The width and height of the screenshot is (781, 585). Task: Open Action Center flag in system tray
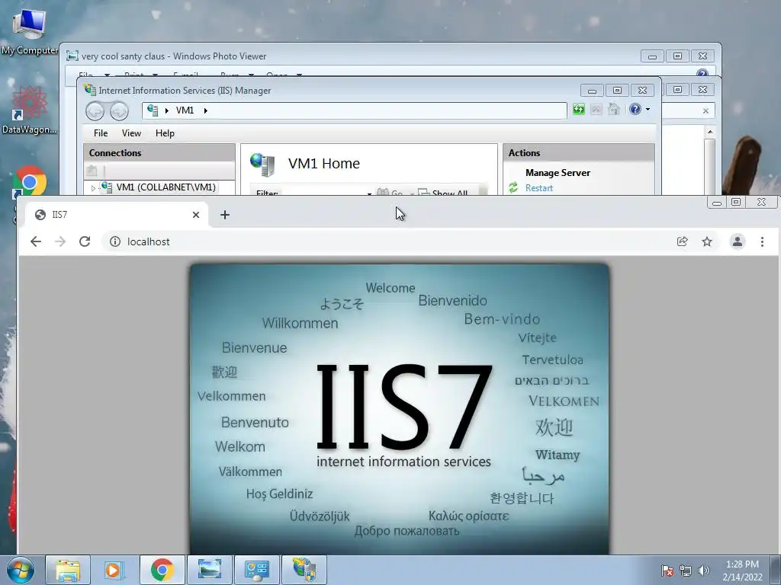click(667, 570)
